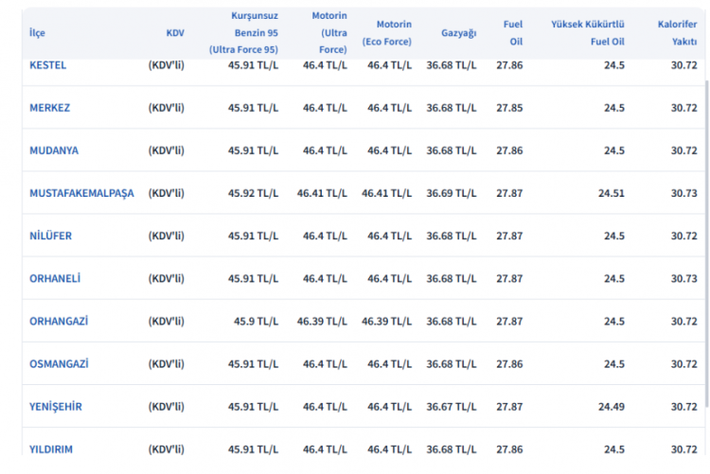Select the Gazyağı column header
Viewport: 710px width, 474px height.
pyautogui.click(x=458, y=32)
